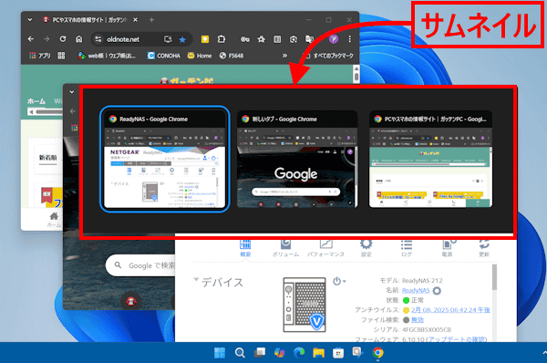This screenshot has width=547, height=363.
Task: Open the Home bookmark
Action: coord(199,56)
